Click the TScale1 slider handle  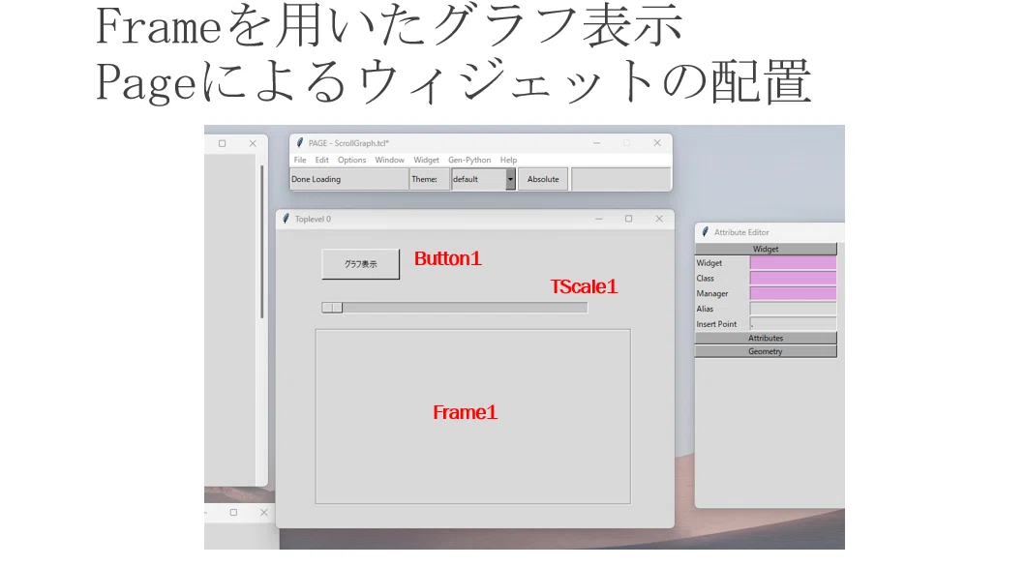332,308
